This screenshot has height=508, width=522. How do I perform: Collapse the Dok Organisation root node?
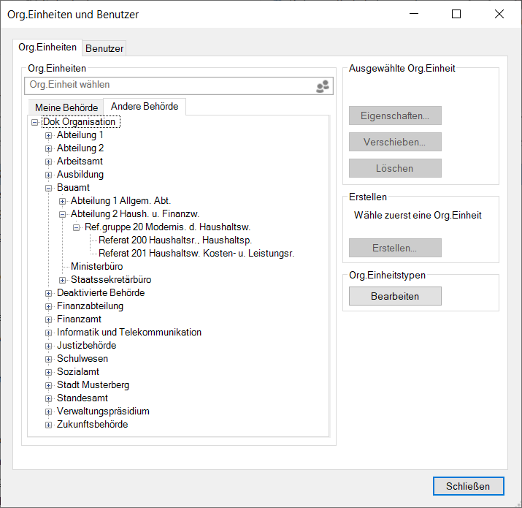(x=35, y=122)
